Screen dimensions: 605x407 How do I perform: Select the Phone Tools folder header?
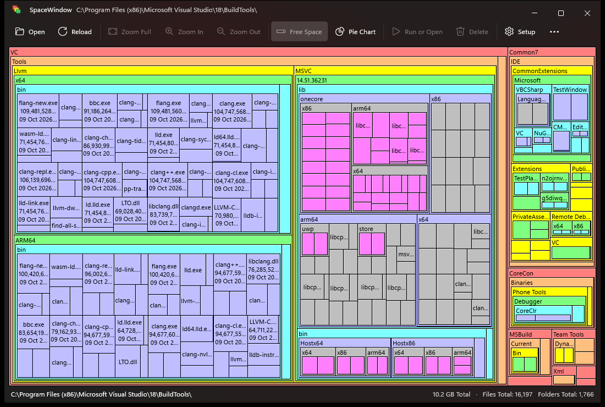[549, 292]
